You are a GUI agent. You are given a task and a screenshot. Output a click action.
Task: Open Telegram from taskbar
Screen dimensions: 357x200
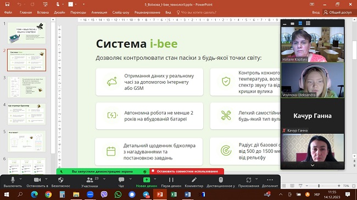click(x=146, y=195)
